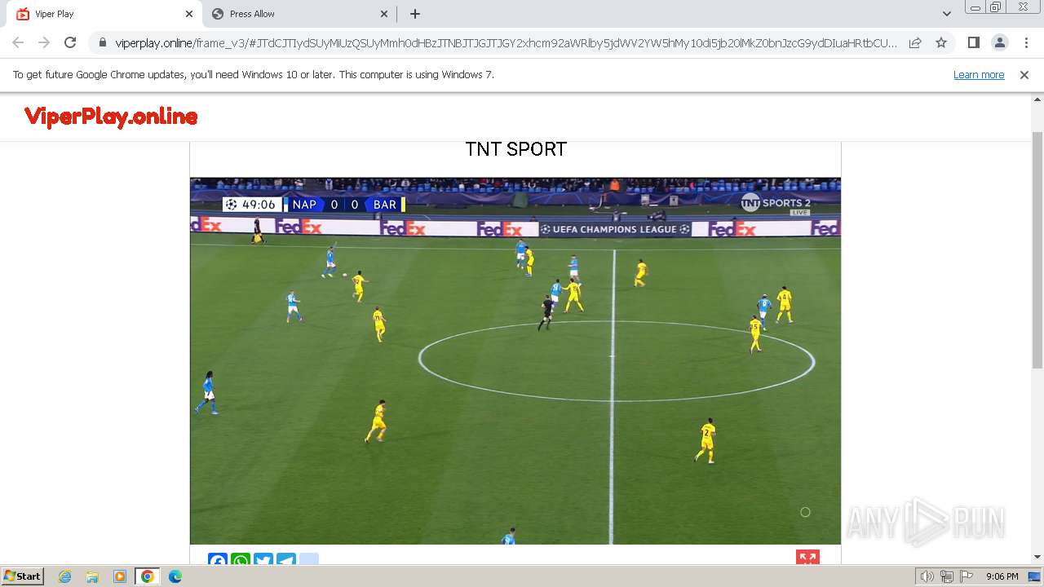Click the address bar URL
Image resolution: width=1044 pixels, height=587 pixels.
pos(506,43)
